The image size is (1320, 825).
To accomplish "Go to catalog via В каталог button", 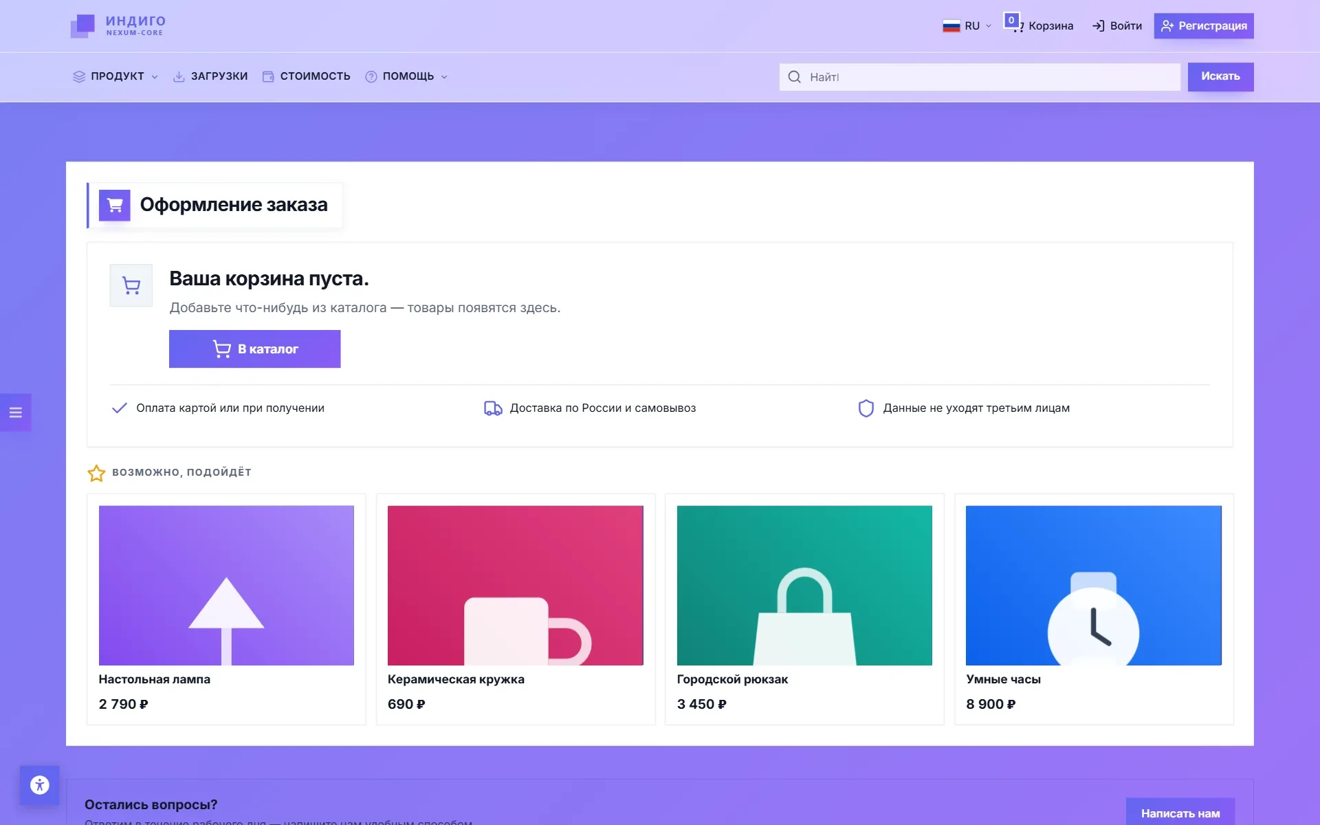I will tap(255, 349).
